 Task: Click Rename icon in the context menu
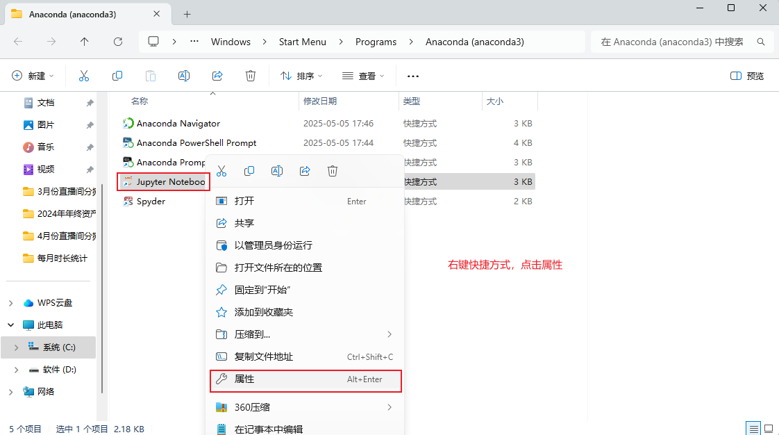[x=277, y=171]
